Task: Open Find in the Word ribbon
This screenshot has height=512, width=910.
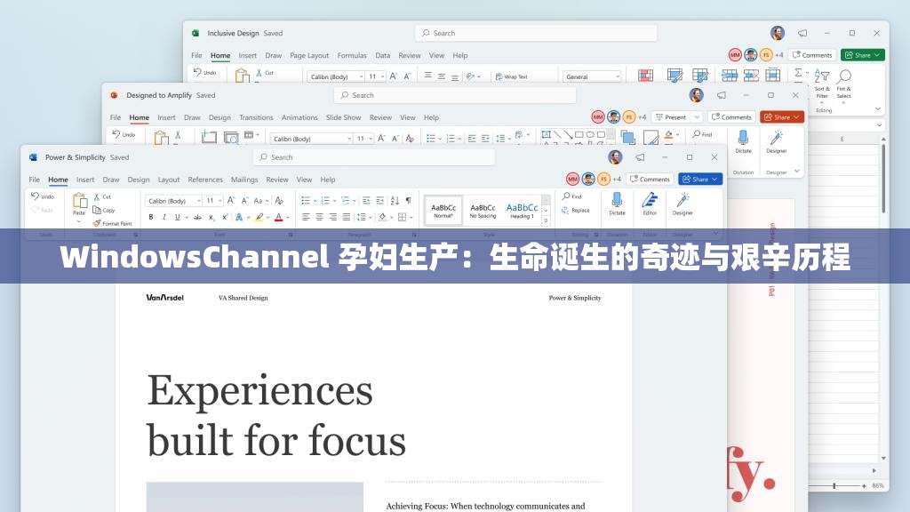Action: (575, 196)
